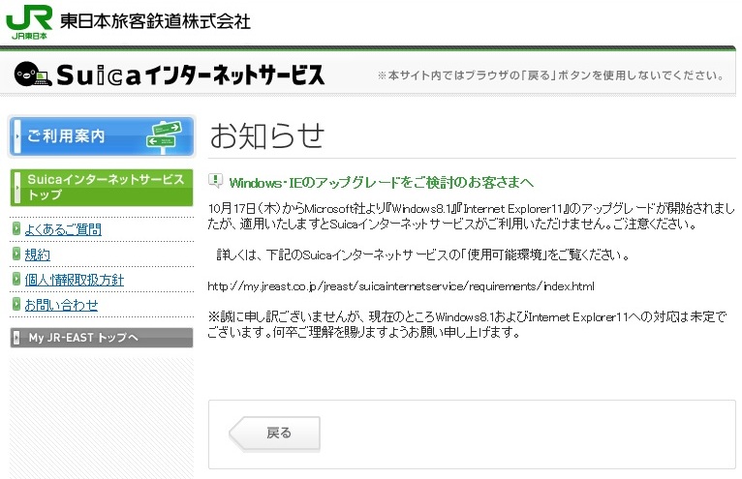Click the Windows・IEのアップグレード notice headline
Image resolution: width=742 pixels, height=479 pixels.
(382, 183)
